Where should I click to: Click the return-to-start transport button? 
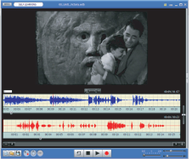[79, 153]
